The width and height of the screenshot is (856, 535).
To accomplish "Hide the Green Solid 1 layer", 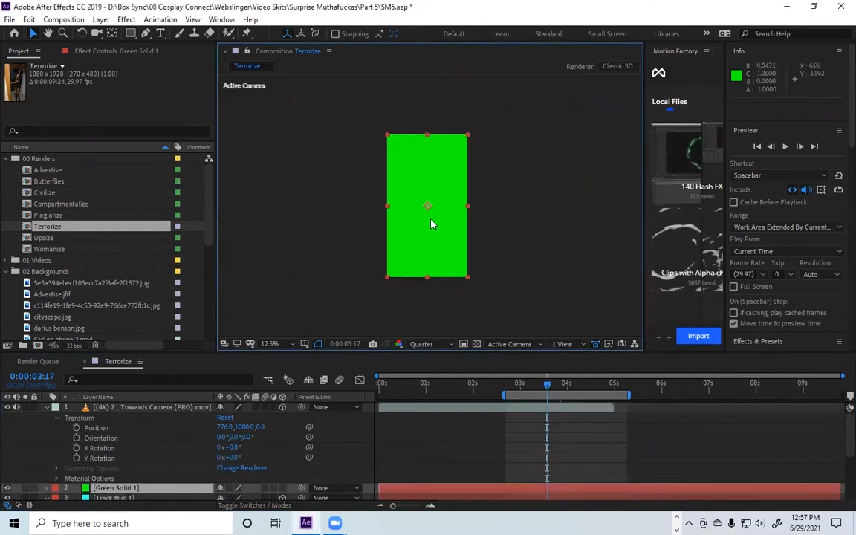I will click(7, 488).
